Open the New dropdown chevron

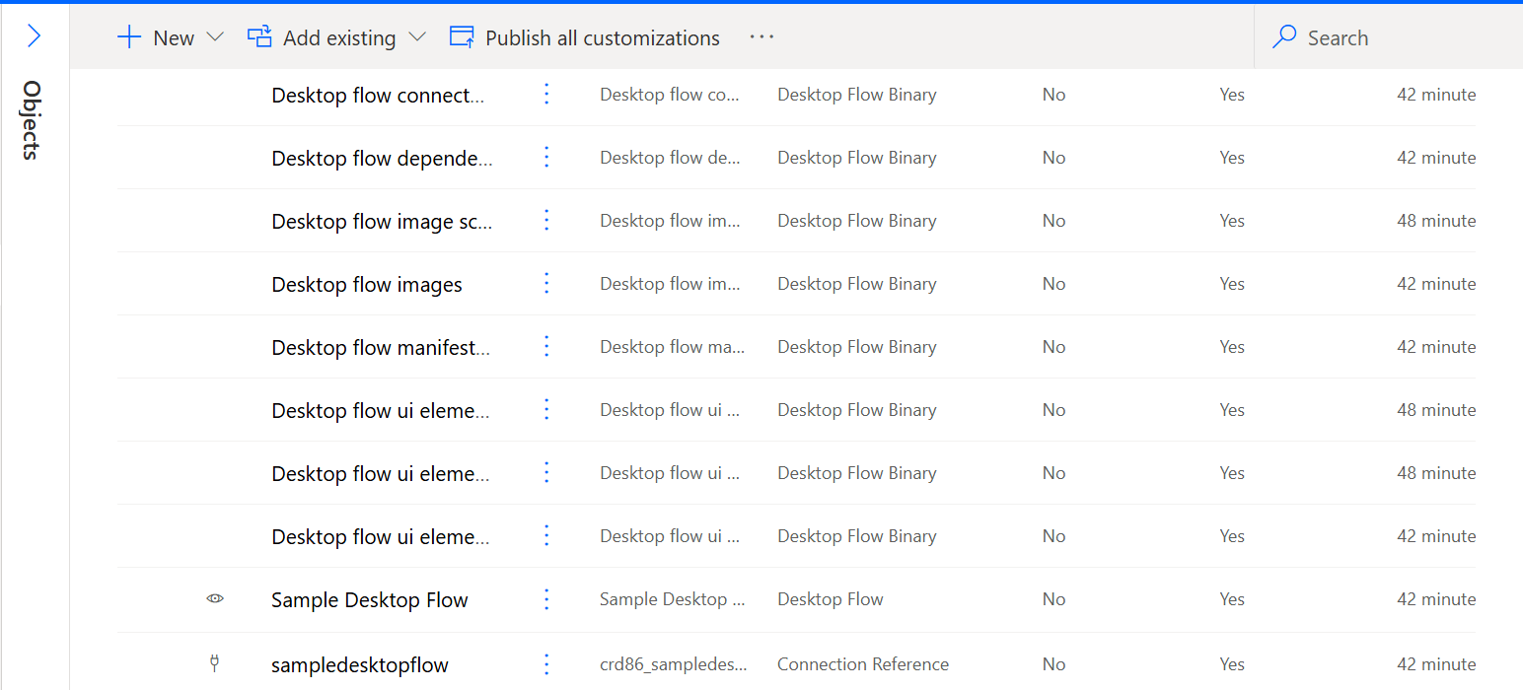click(x=215, y=36)
